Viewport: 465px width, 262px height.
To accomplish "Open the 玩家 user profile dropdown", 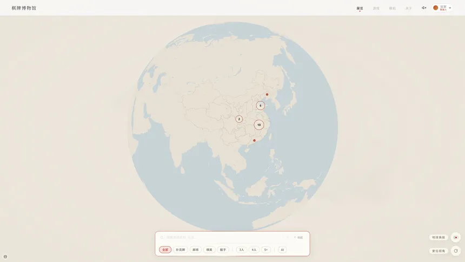I will 442,8.
